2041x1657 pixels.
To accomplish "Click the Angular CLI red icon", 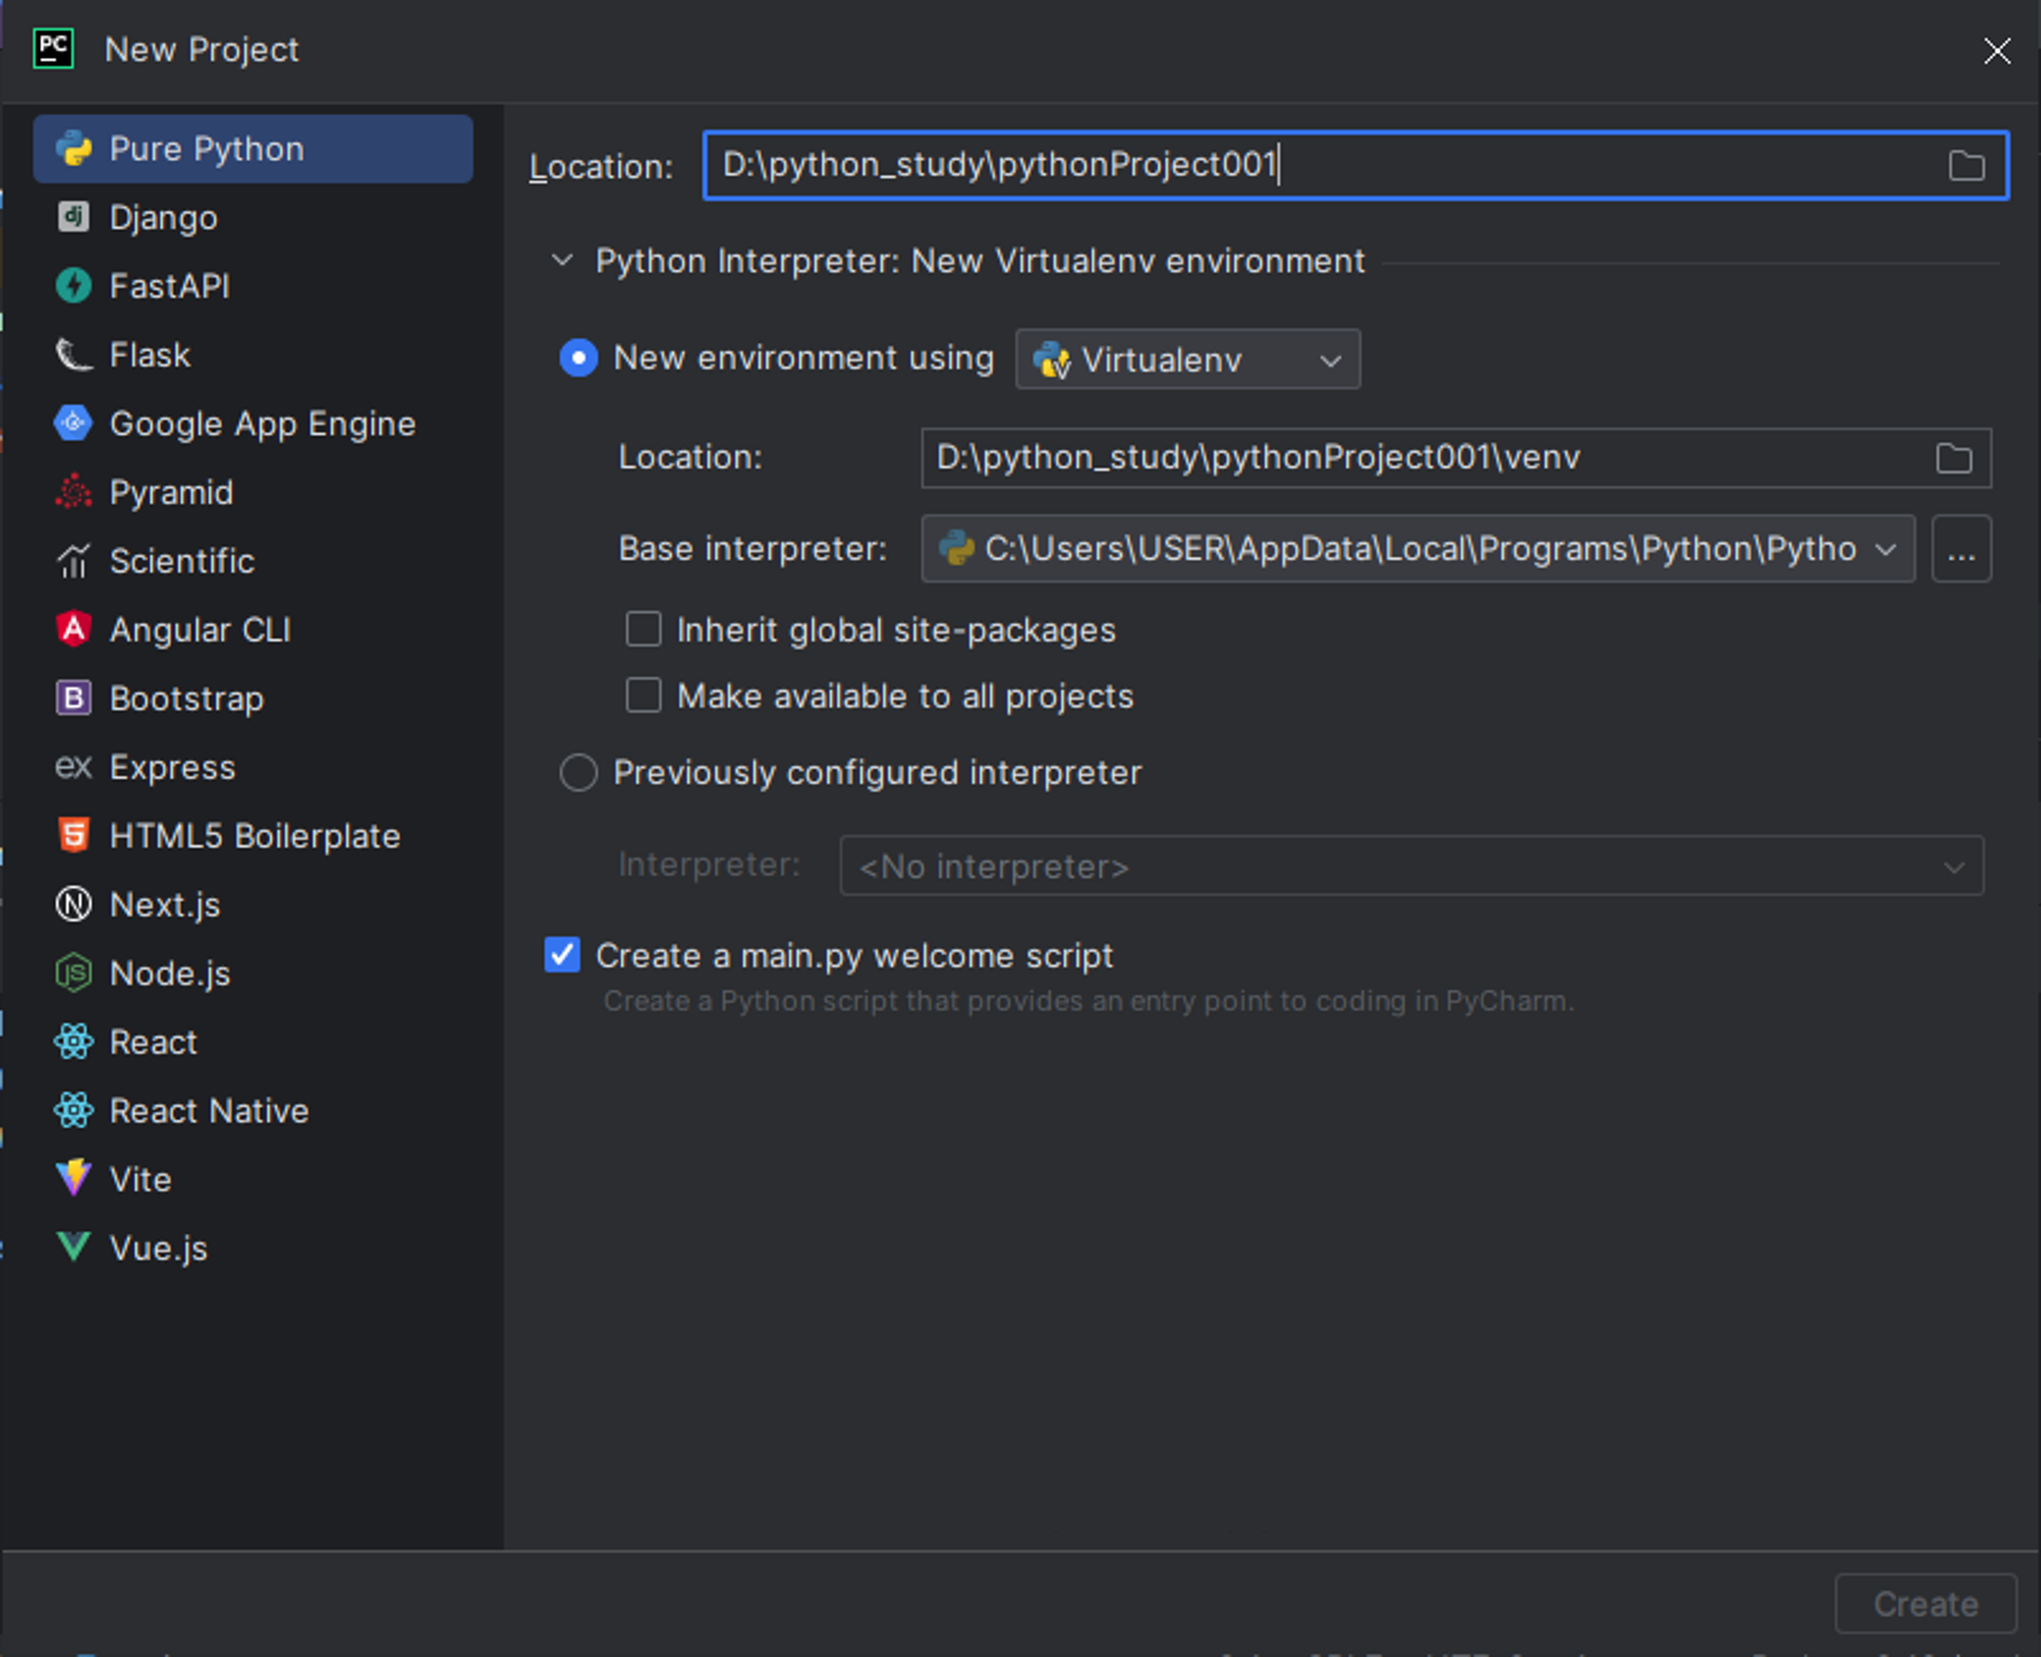I will click(x=73, y=629).
